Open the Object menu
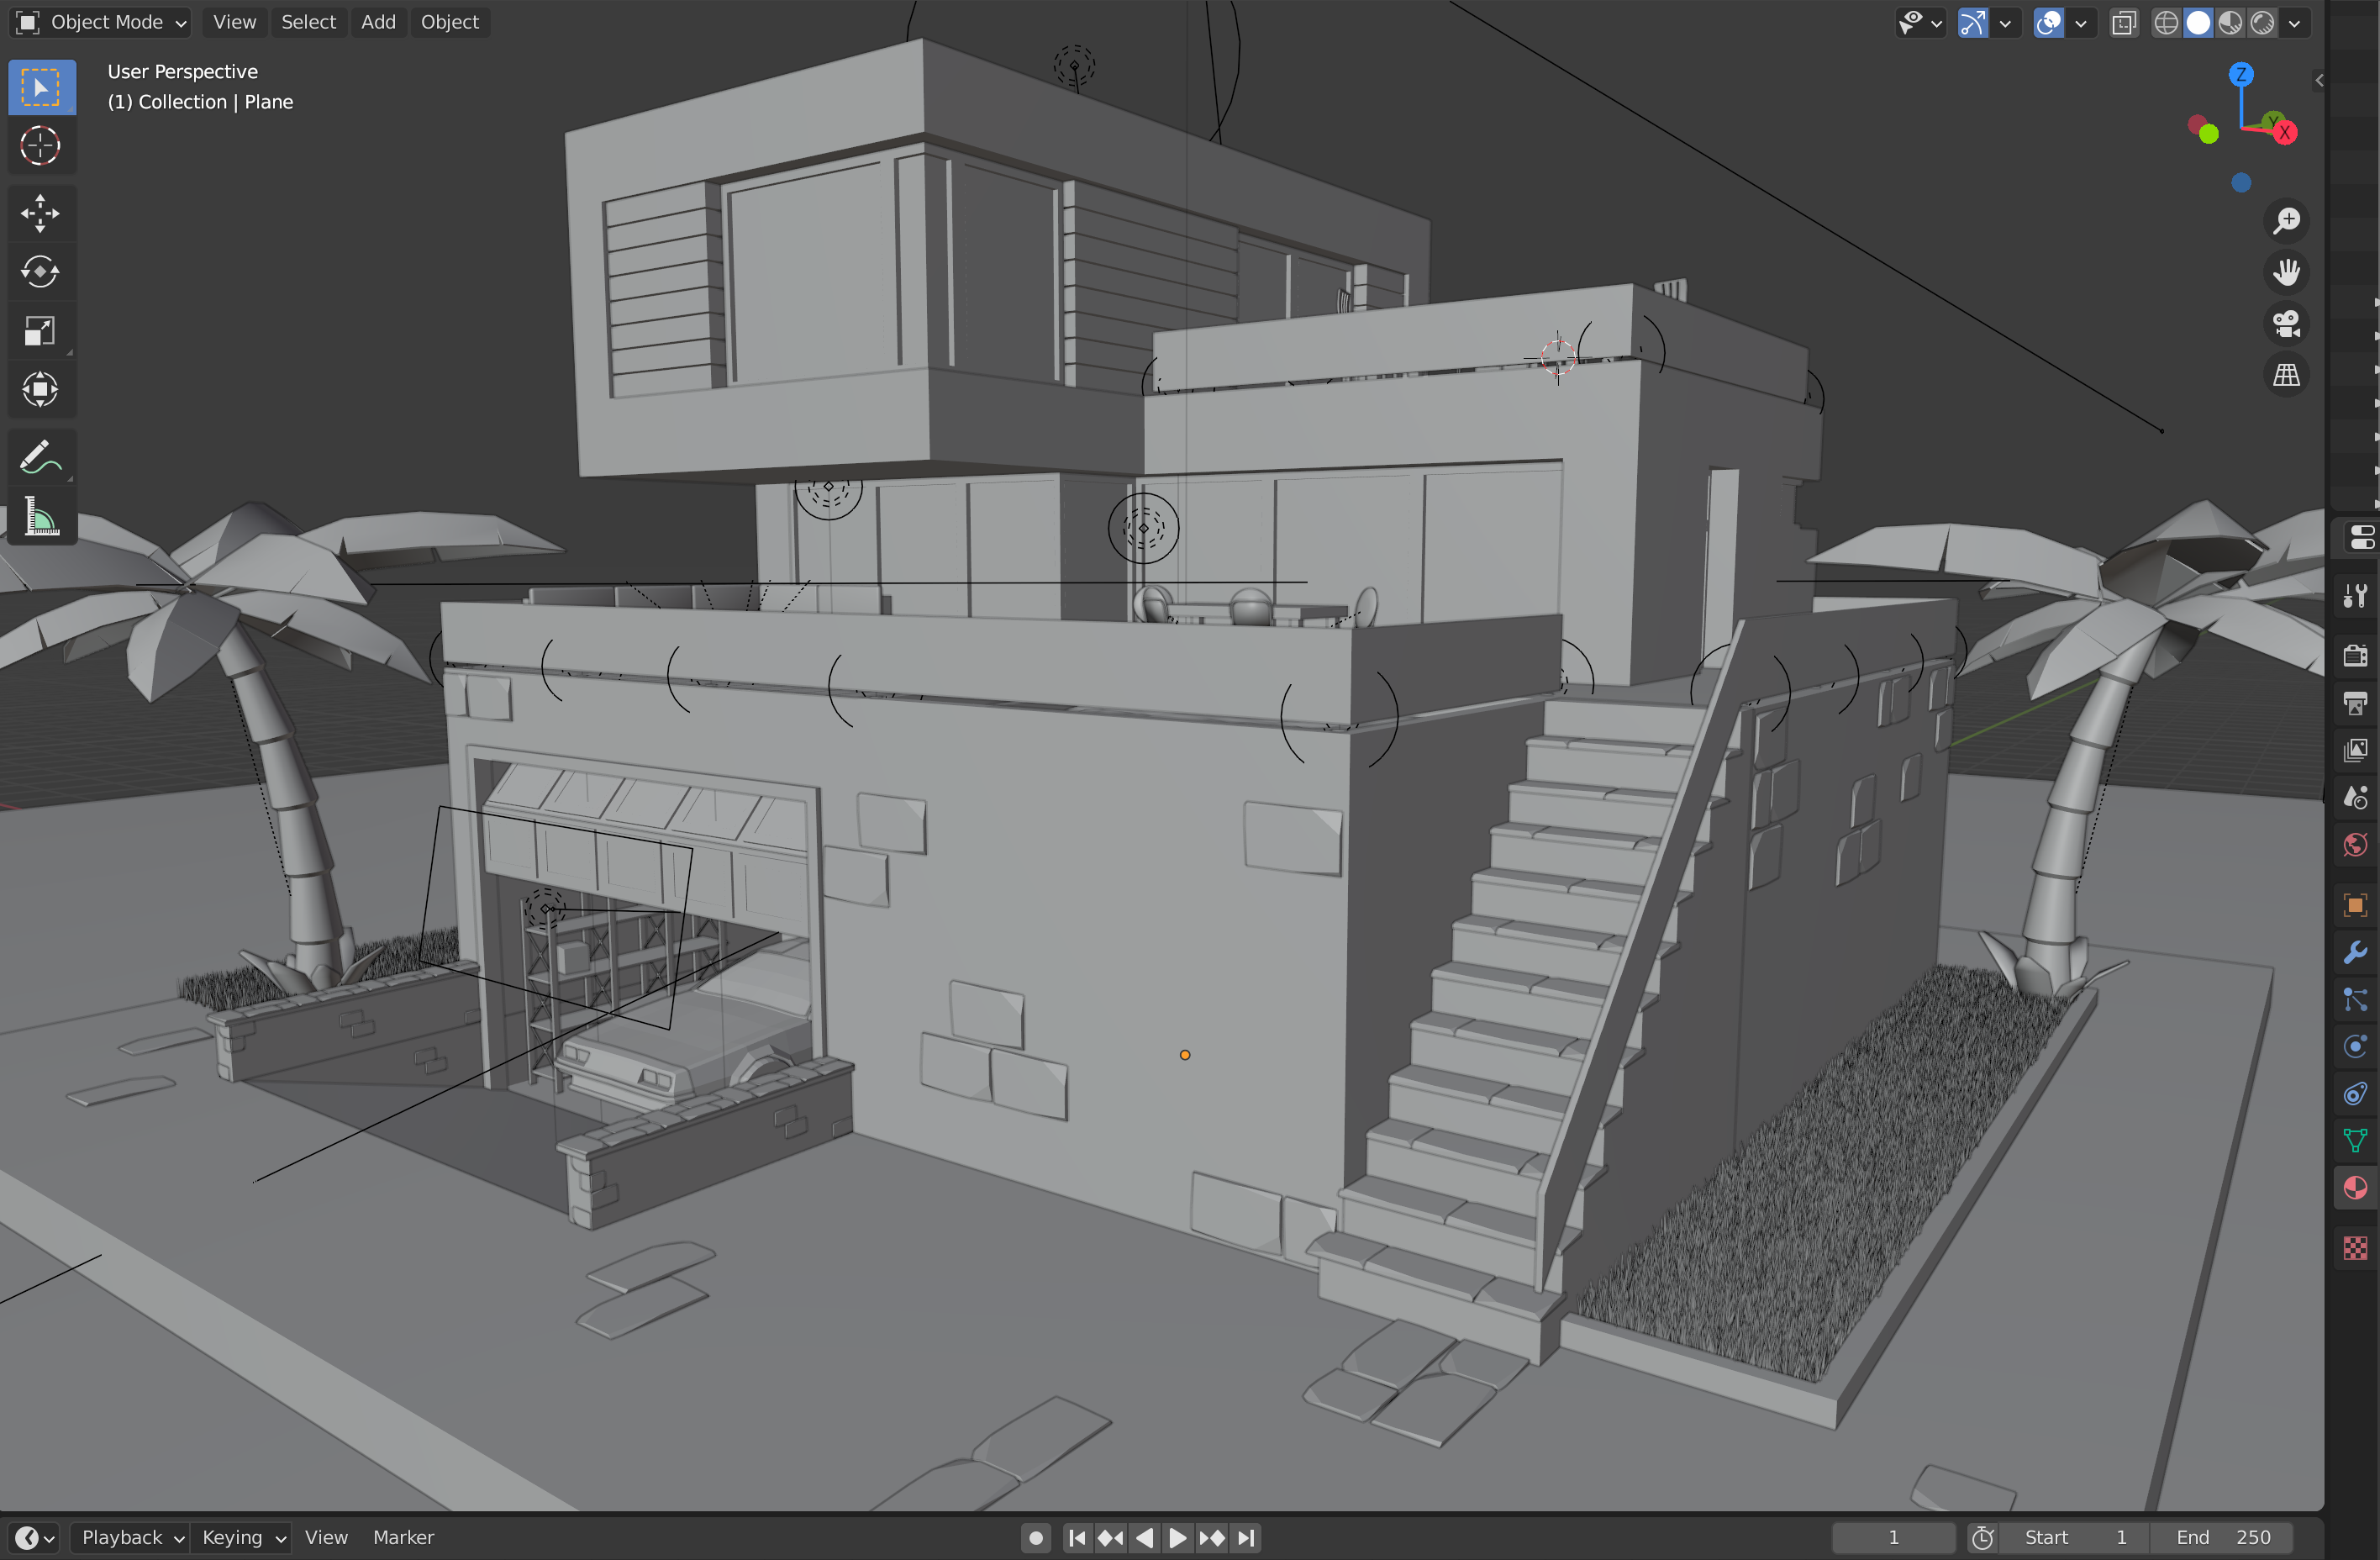Screen dimensions: 2380x1560 coord(449,22)
